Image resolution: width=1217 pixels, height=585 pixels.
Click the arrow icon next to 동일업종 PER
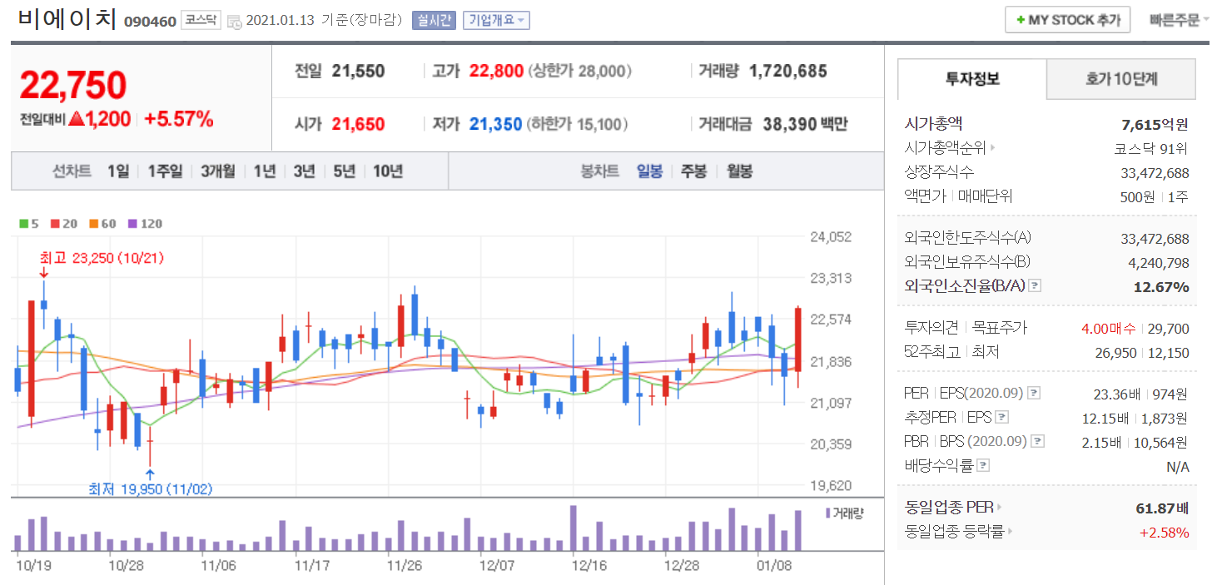[x=999, y=507]
